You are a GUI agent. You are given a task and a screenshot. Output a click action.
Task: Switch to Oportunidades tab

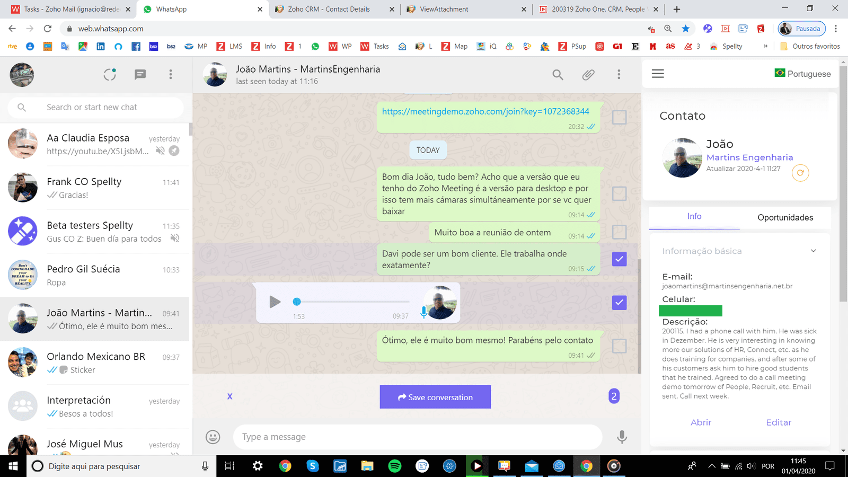785,217
